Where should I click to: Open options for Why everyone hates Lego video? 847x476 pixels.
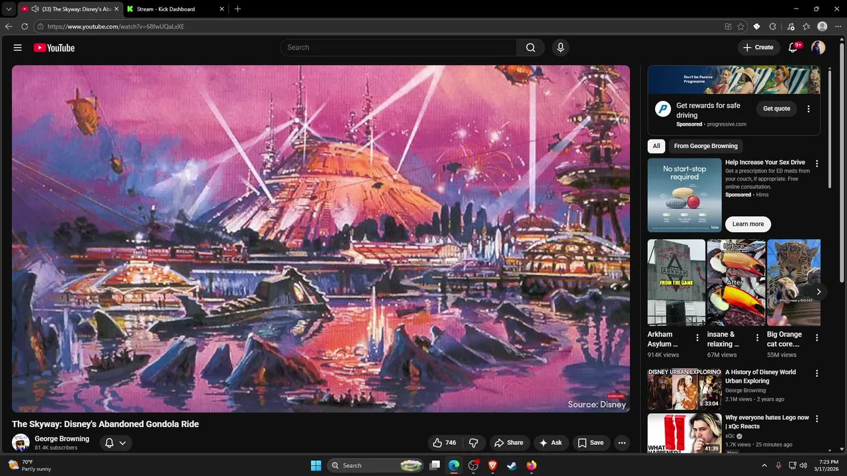(817, 418)
